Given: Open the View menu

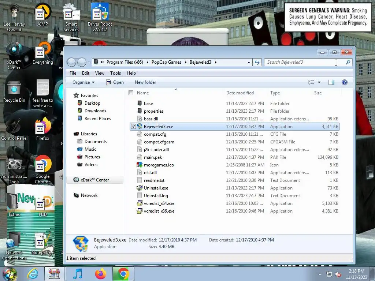Looking at the screenshot, I should [100, 73].
